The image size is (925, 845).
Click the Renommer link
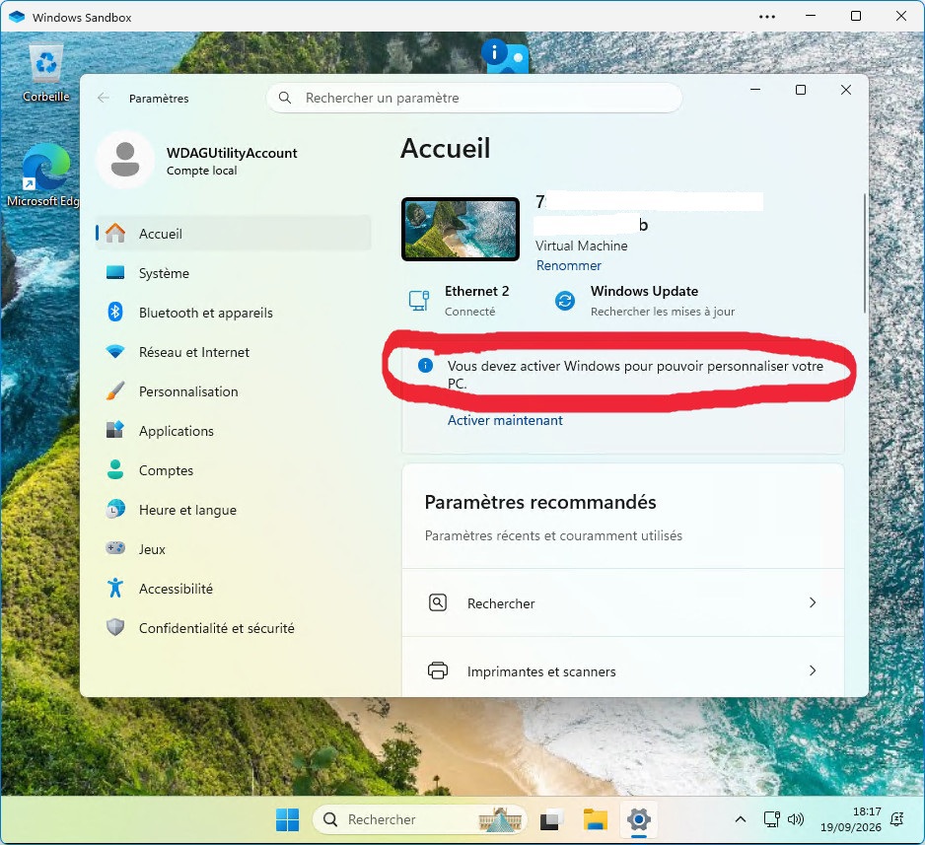(569, 265)
